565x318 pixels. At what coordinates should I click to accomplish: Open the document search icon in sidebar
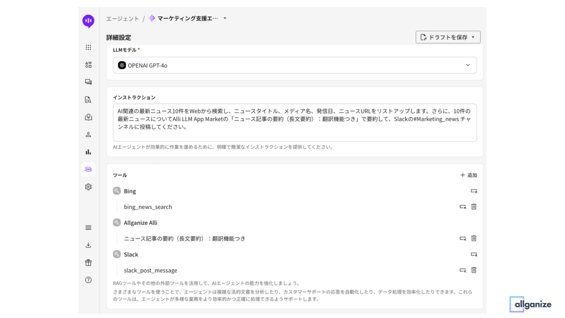click(88, 99)
